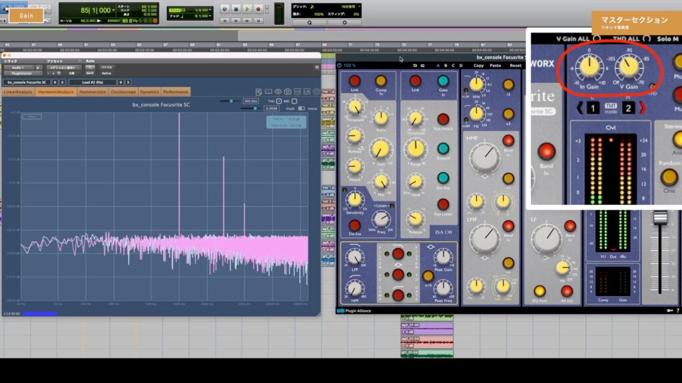Click the book icon in PluginDoctor toolbar
The image size is (682, 383).
coord(268,92)
